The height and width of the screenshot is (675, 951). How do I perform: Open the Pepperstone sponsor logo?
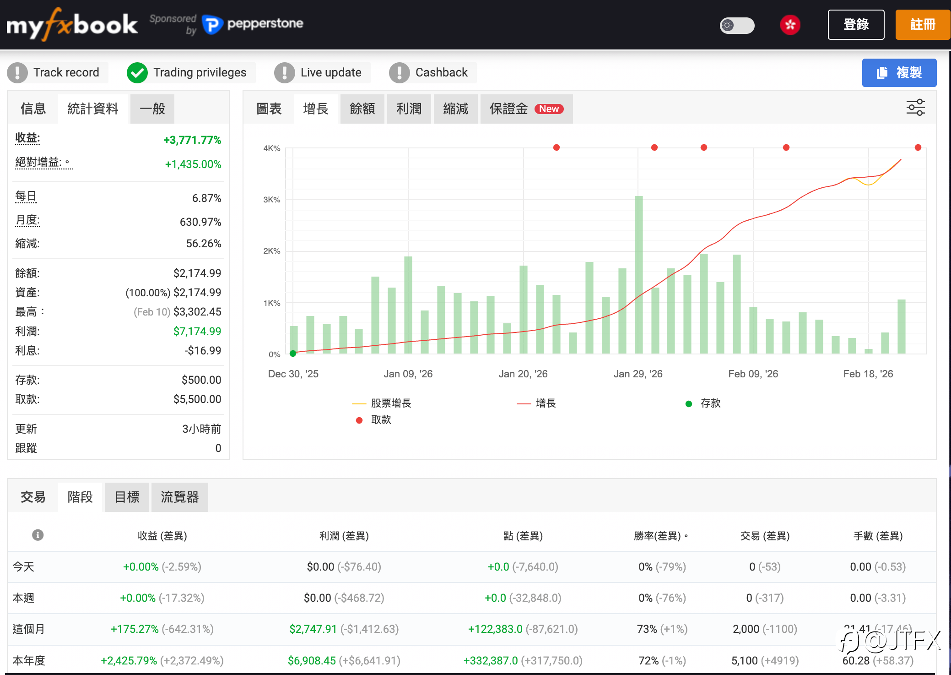coord(253,24)
